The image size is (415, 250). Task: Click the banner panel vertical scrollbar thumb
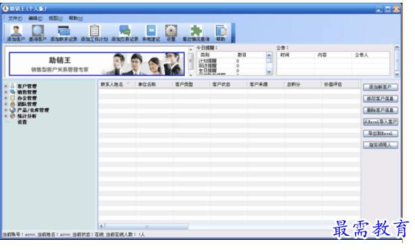190,61
